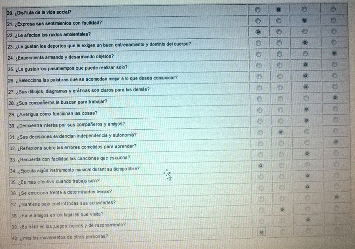The width and height of the screenshot is (355, 249).
Task: Select the third option for question 28
Action: (x=306, y=98)
